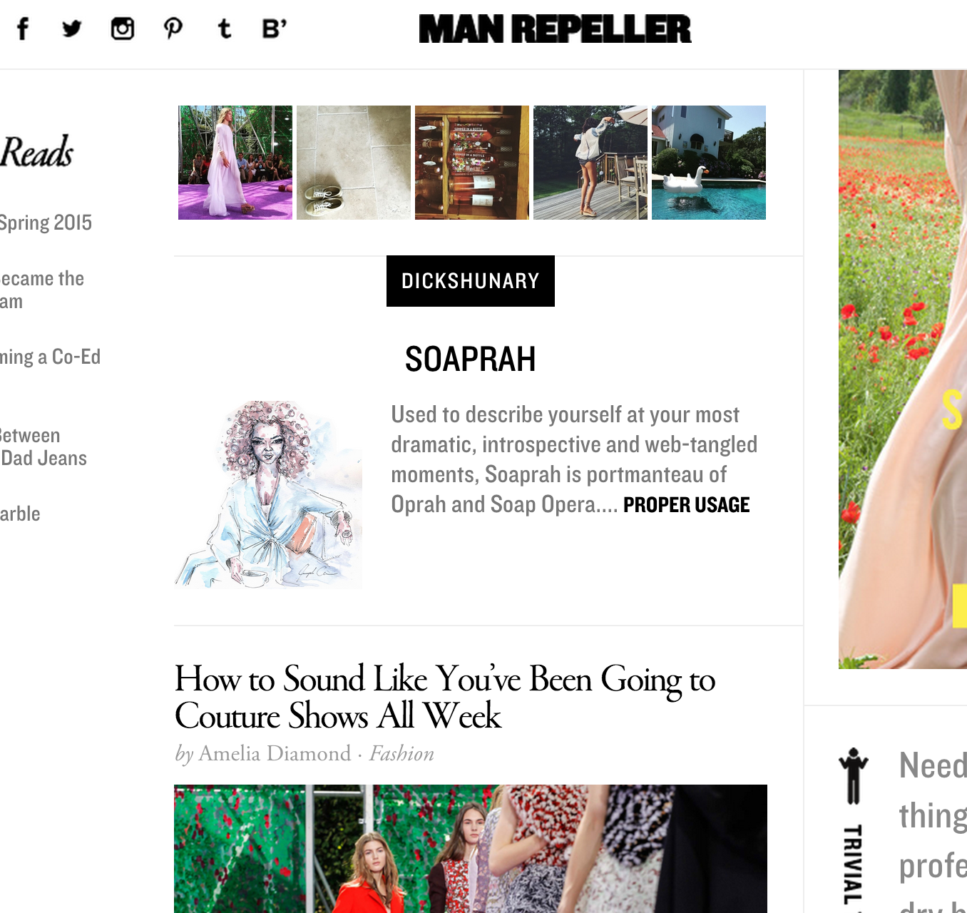Open the Couture Shows All Week article title

point(445,697)
